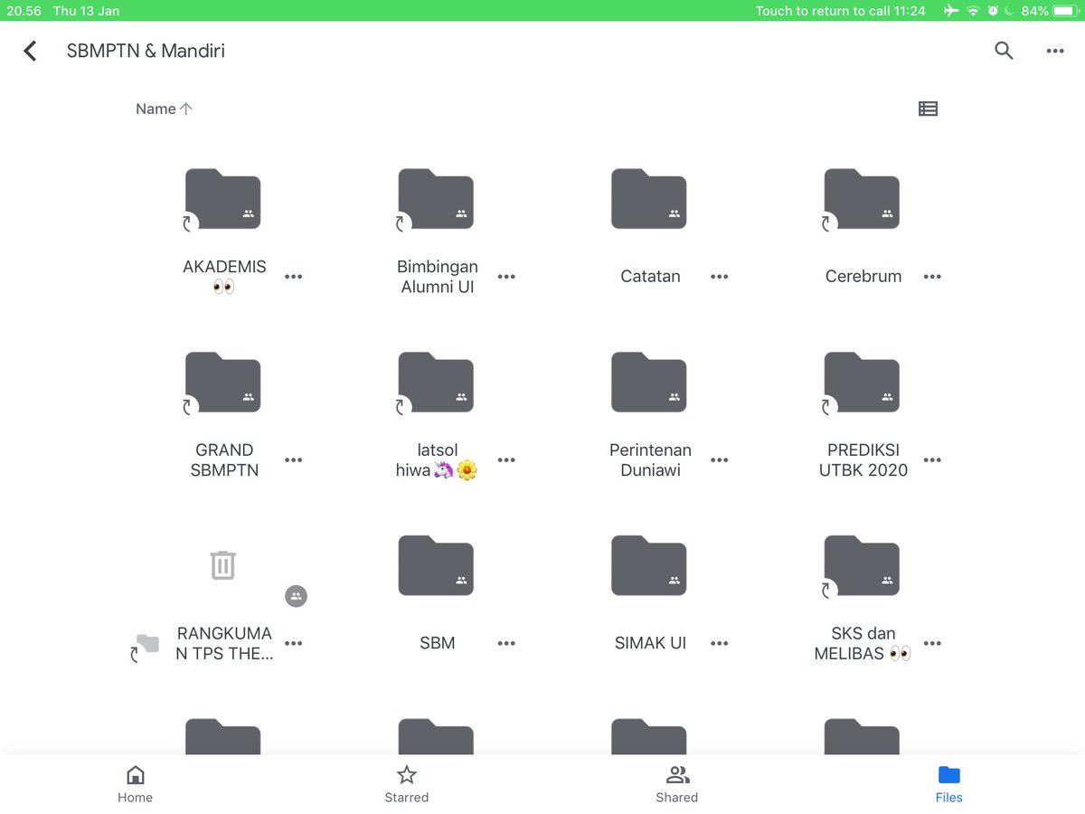Open the SIMAK UI folder icon
Viewport: 1085px width, 814px height.
click(x=649, y=565)
